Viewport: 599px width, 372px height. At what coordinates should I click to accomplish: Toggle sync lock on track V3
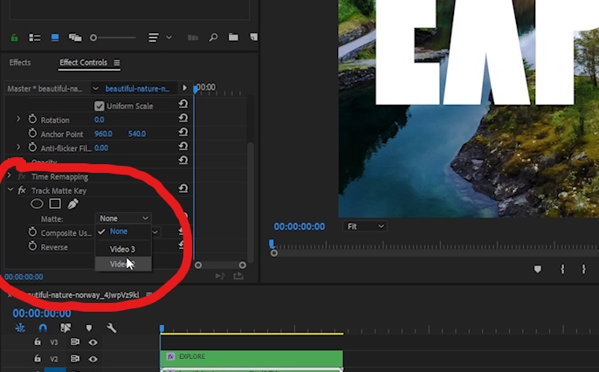[x=75, y=341]
